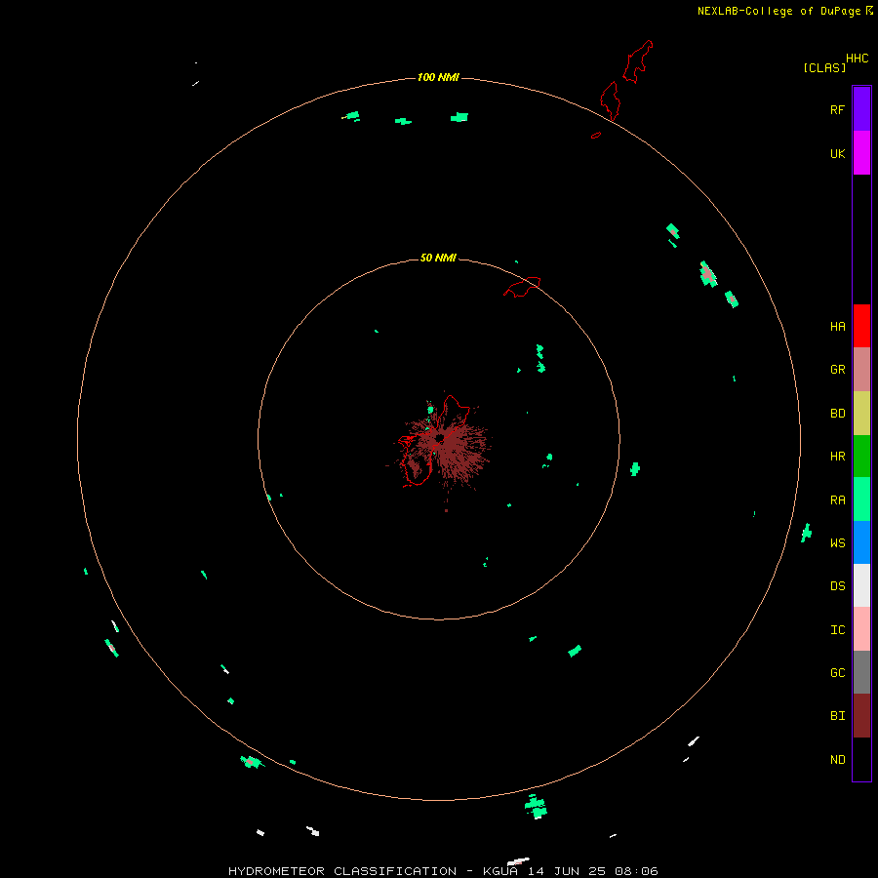Click the HR dark green legend swatch
Viewport: 878px width, 878px height.
click(861, 457)
